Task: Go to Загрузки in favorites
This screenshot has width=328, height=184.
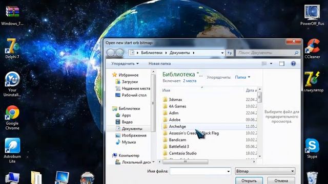Action: [130, 82]
